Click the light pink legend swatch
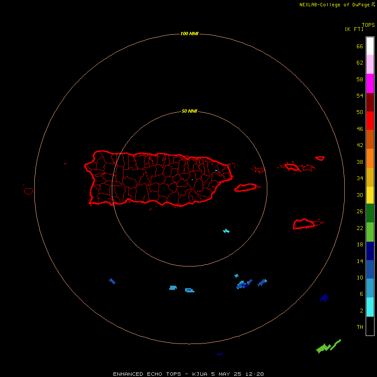 tap(370, 64)
